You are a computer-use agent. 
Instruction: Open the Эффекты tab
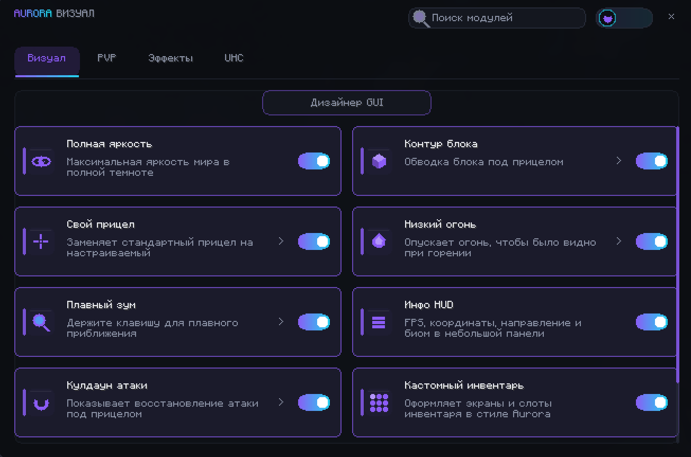coord(170,58)
